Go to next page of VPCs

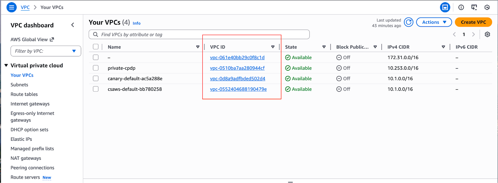[473, 34]
